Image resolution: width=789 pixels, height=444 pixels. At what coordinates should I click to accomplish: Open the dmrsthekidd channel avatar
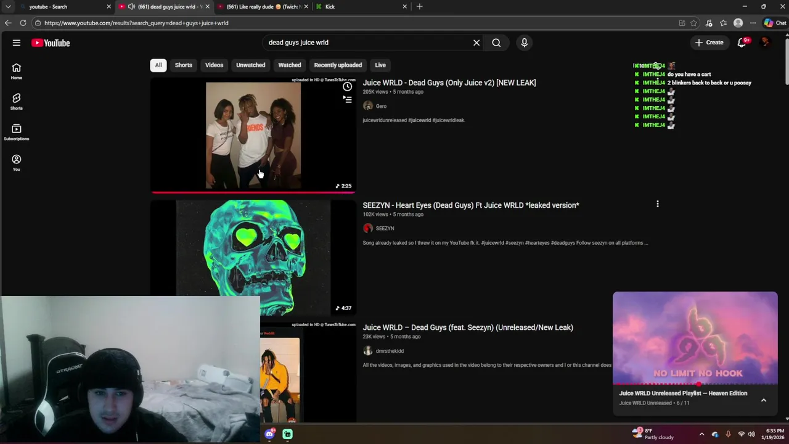368,351
